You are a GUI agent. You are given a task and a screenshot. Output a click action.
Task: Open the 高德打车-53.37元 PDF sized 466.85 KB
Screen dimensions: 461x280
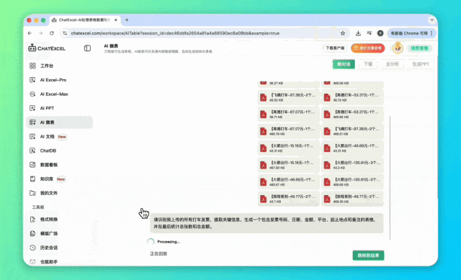coord(352,114)
